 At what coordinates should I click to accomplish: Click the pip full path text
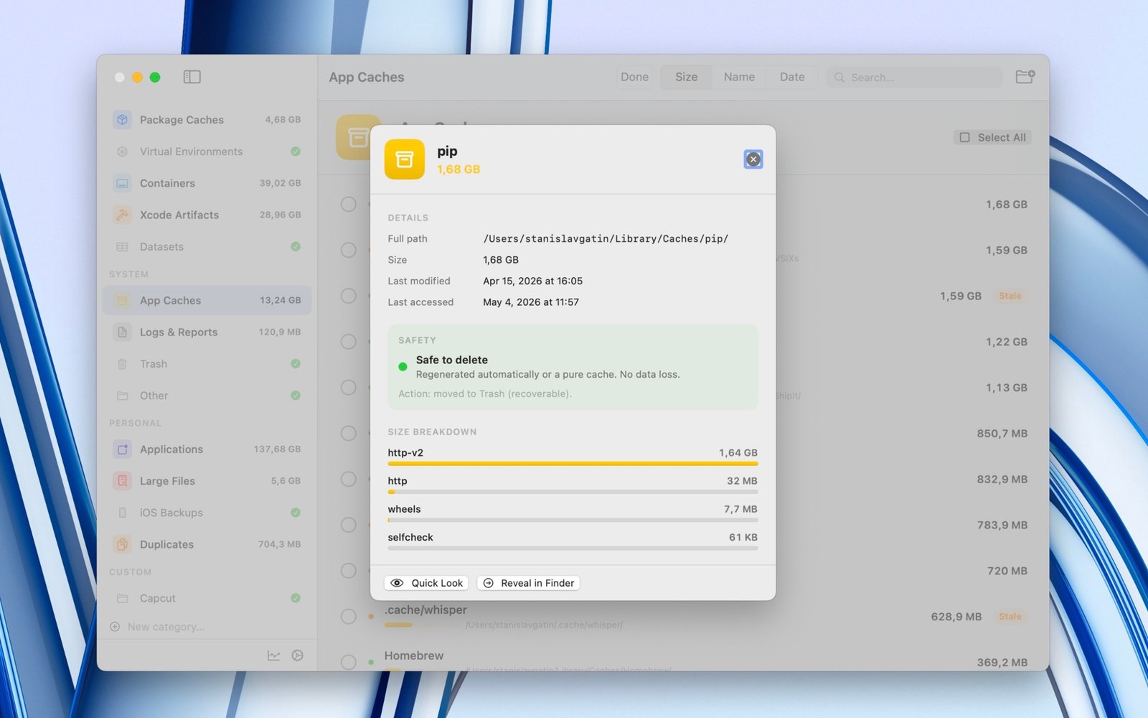click(606, 238)
